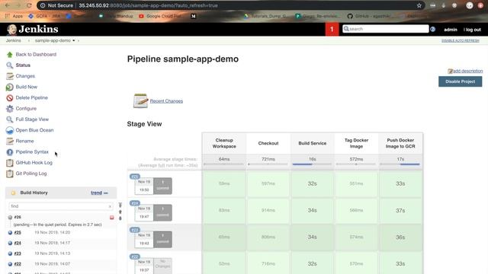Click the Jenkins logo in the header

click(x=32, y=29)
